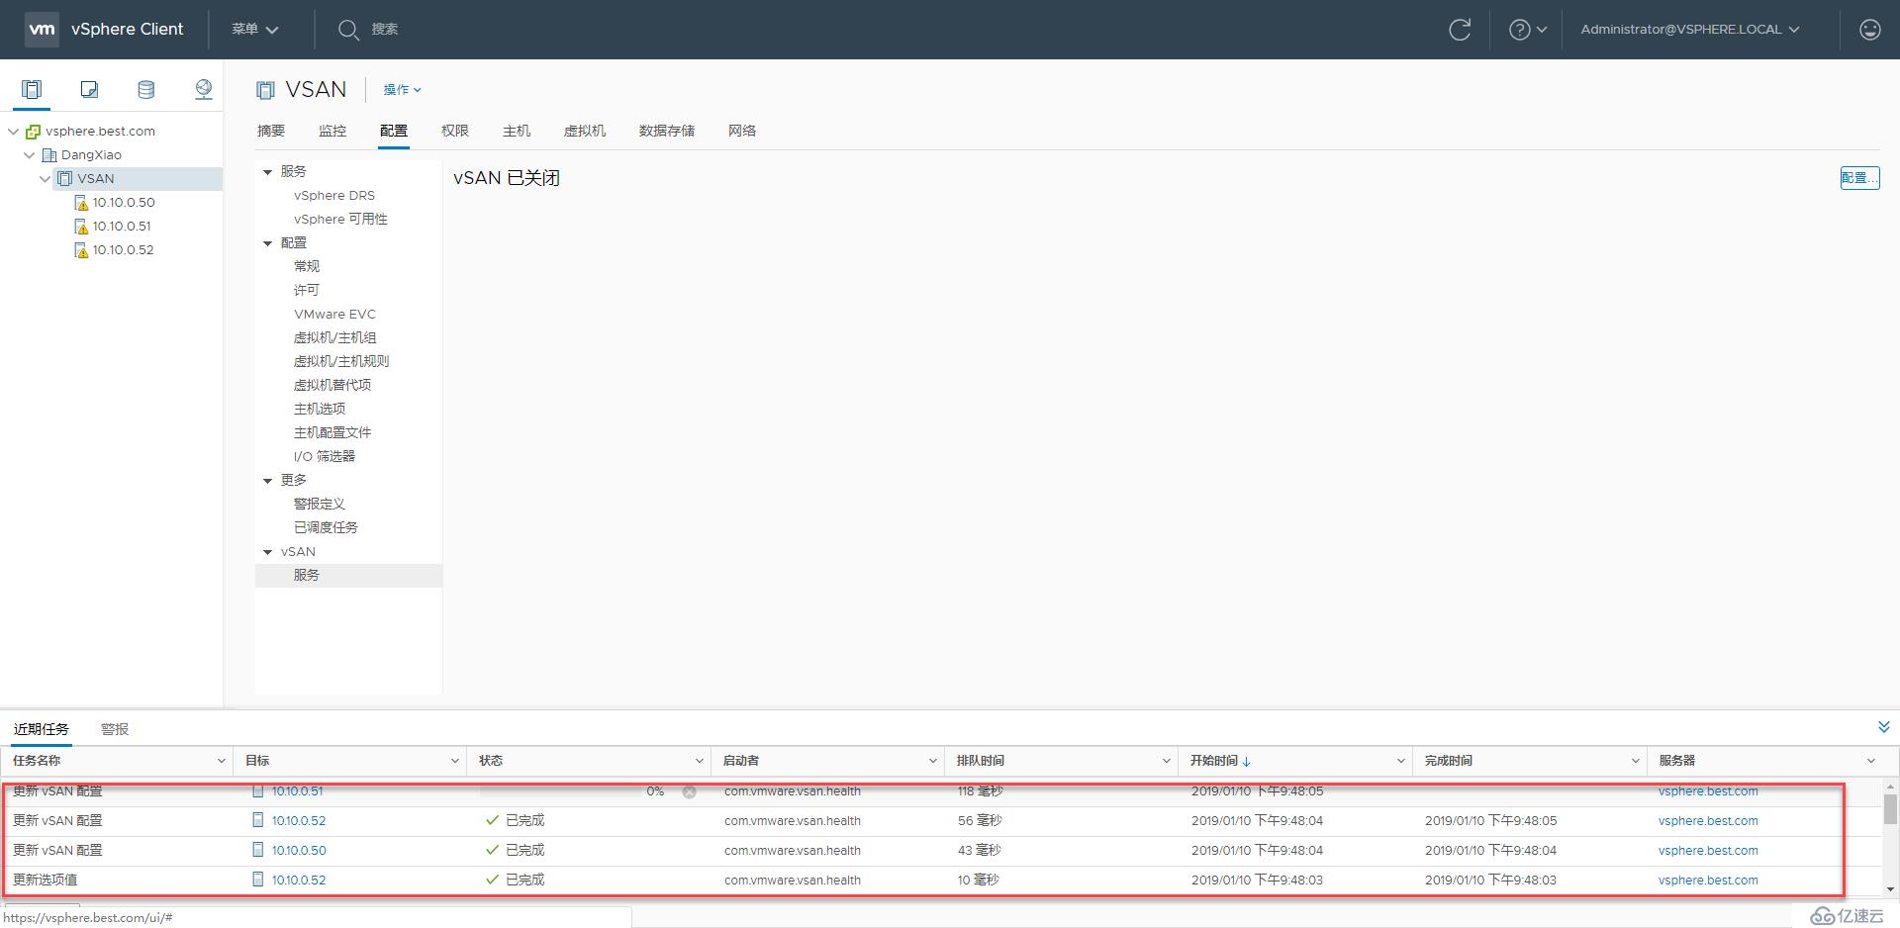Viewport: 1900px width, 928px height.
Task: Click the DangXiao datacenter icon
Action: click(48, 155)
